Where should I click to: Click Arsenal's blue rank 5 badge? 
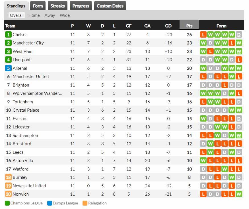[8, 68]
